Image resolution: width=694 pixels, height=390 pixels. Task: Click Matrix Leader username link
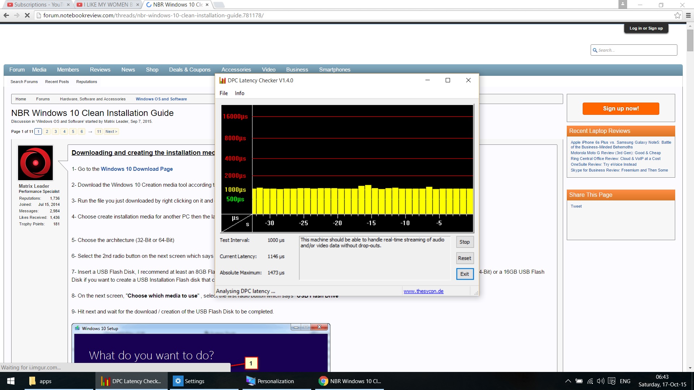click(34, 186)
